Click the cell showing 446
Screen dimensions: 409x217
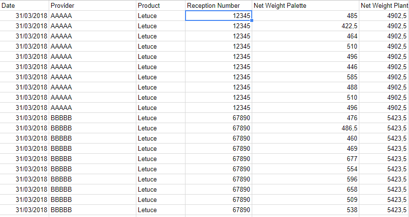click(x=305, y=67)
